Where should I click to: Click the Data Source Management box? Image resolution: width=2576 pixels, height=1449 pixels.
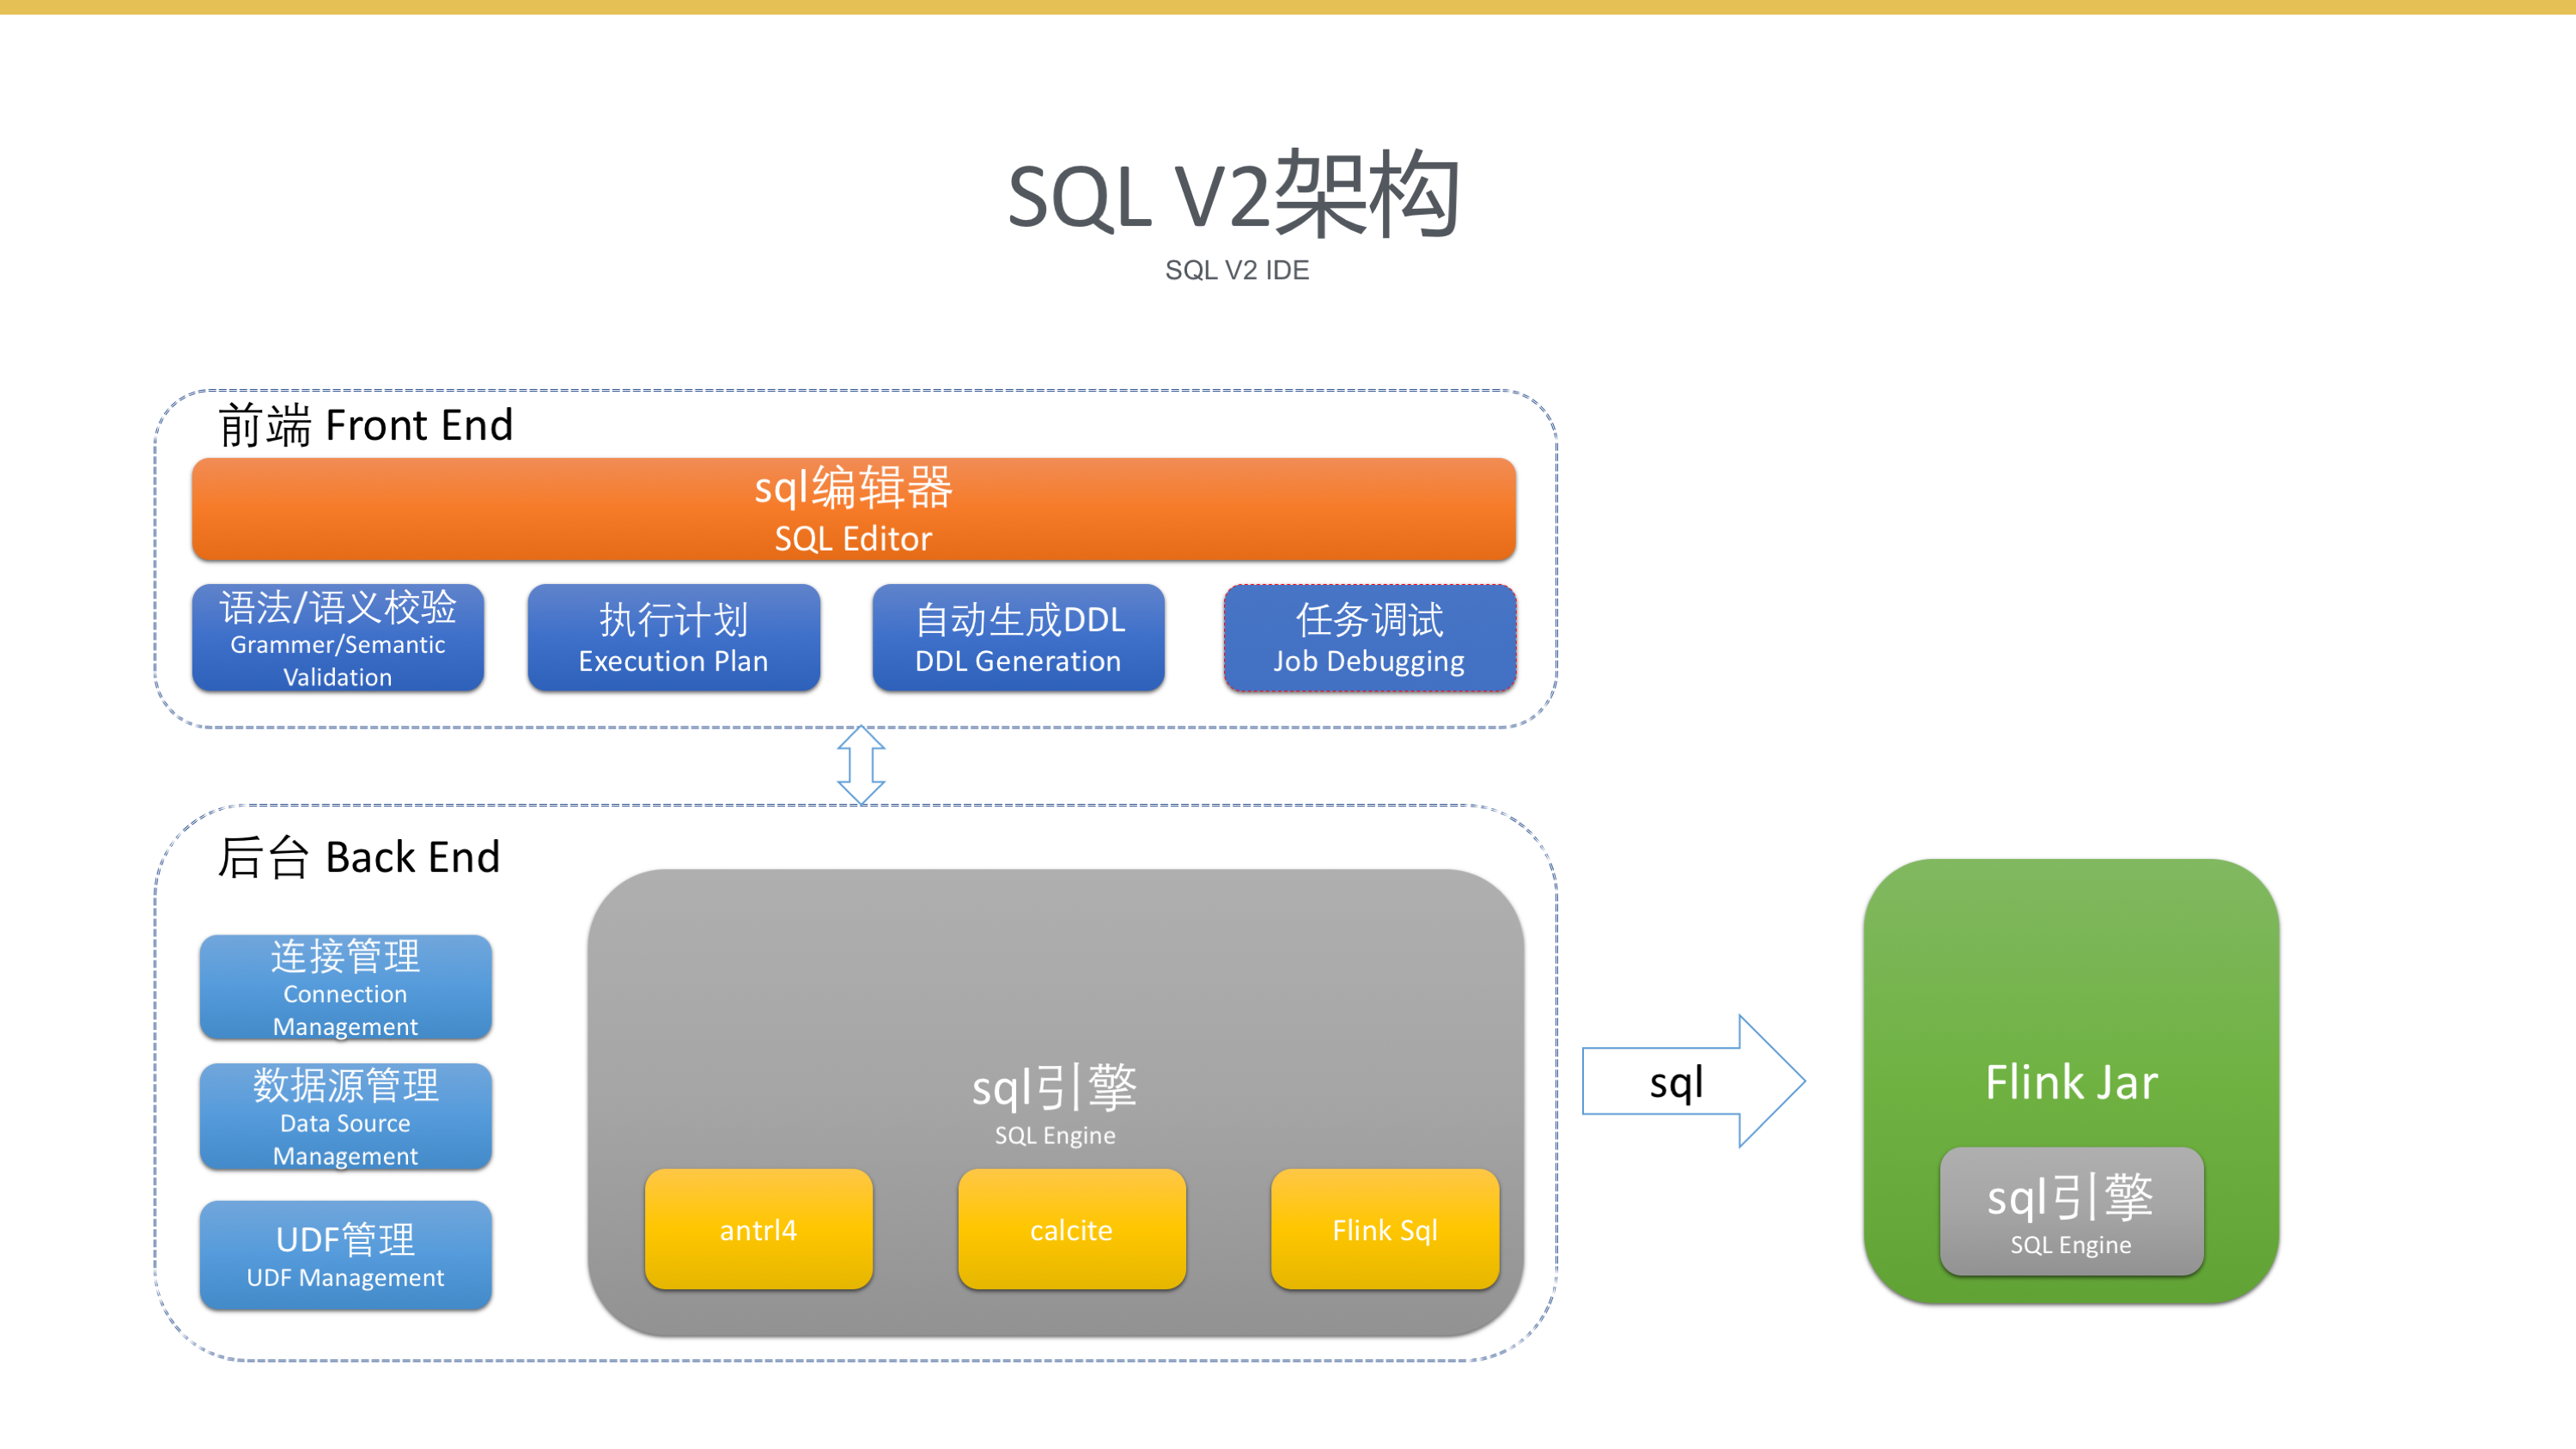(346, 1116)
